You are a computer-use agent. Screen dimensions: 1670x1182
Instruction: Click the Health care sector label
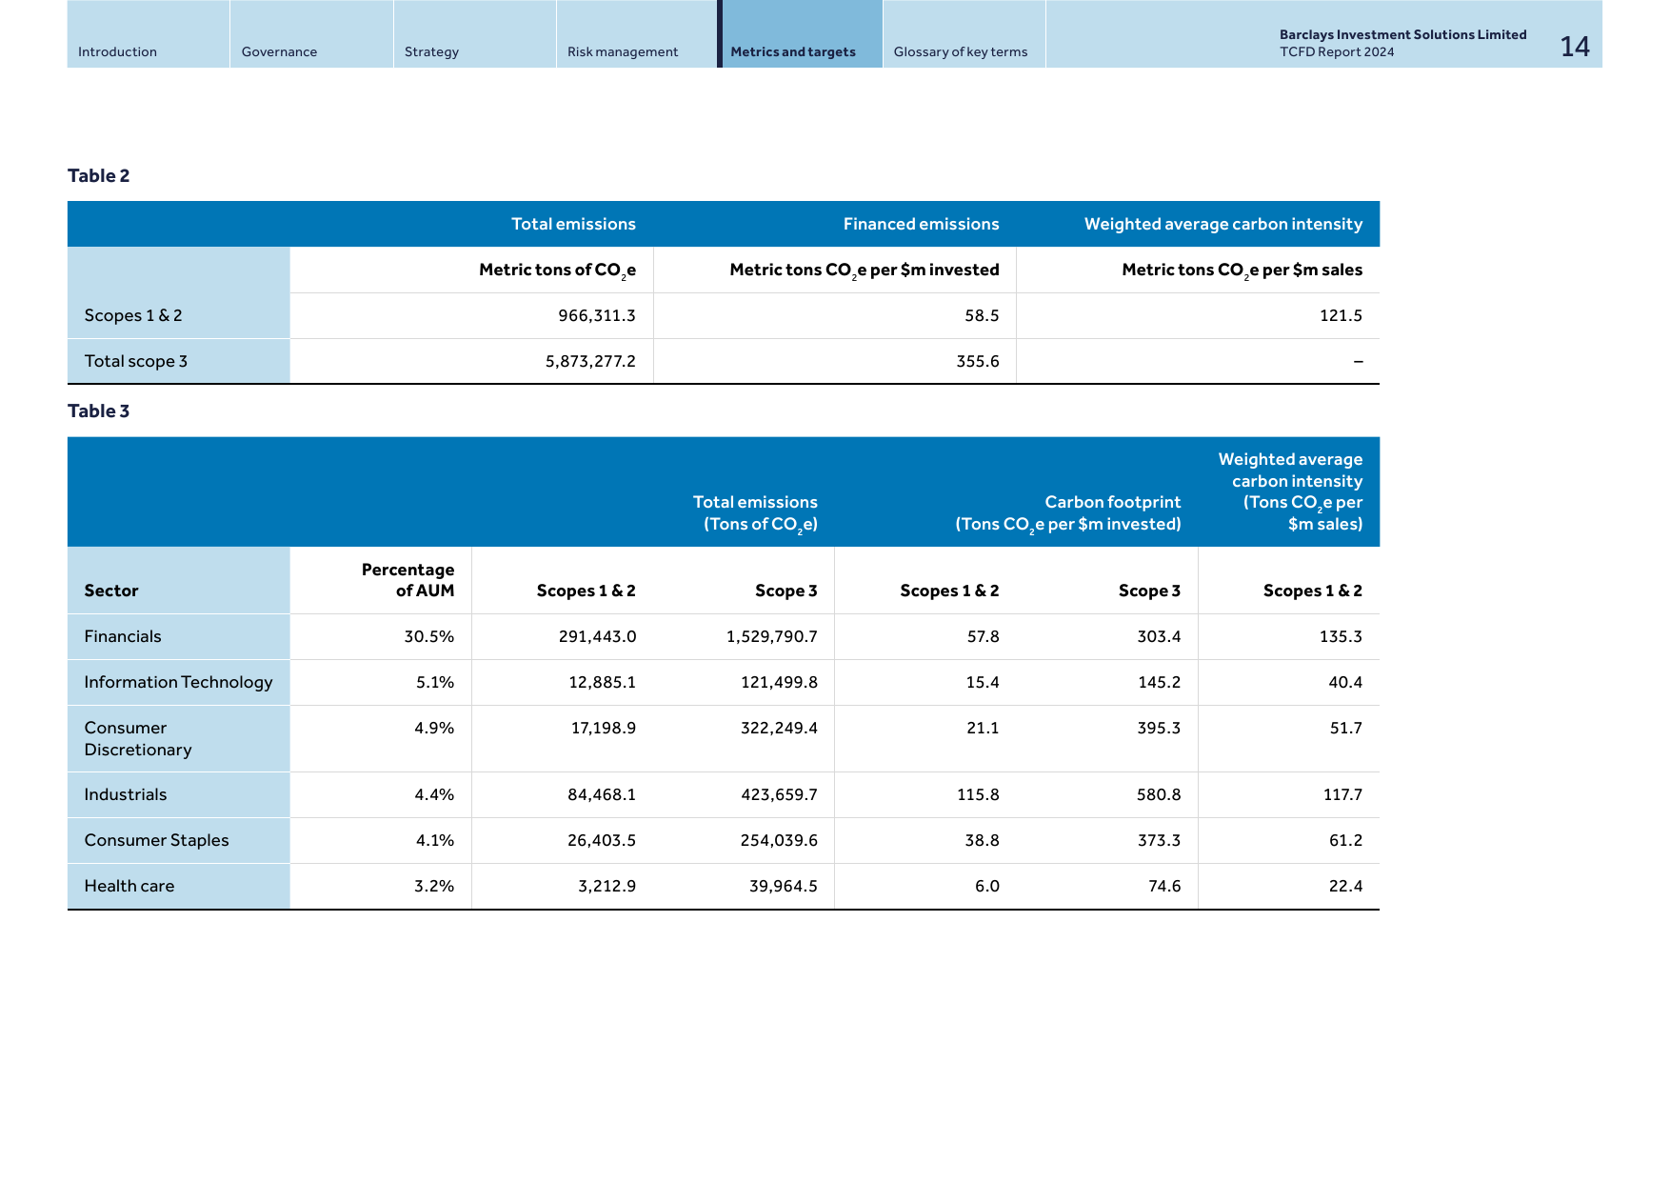tap(129, 886)
